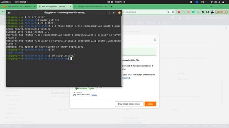
Task: Click the Wi-Fi status icon
Action: [211, 2]
